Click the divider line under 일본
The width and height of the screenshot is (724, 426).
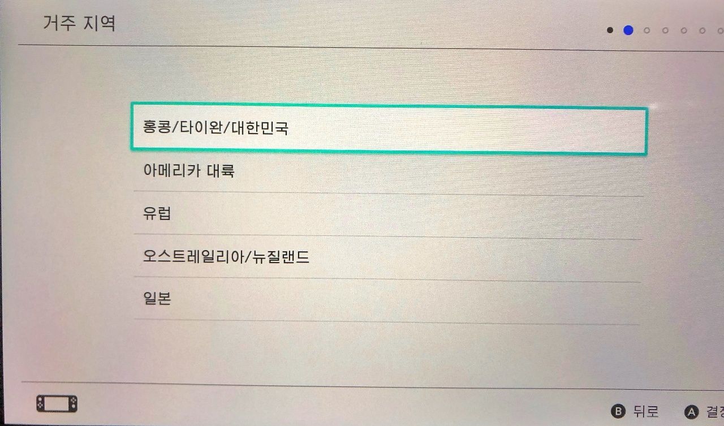pos(387,321)
